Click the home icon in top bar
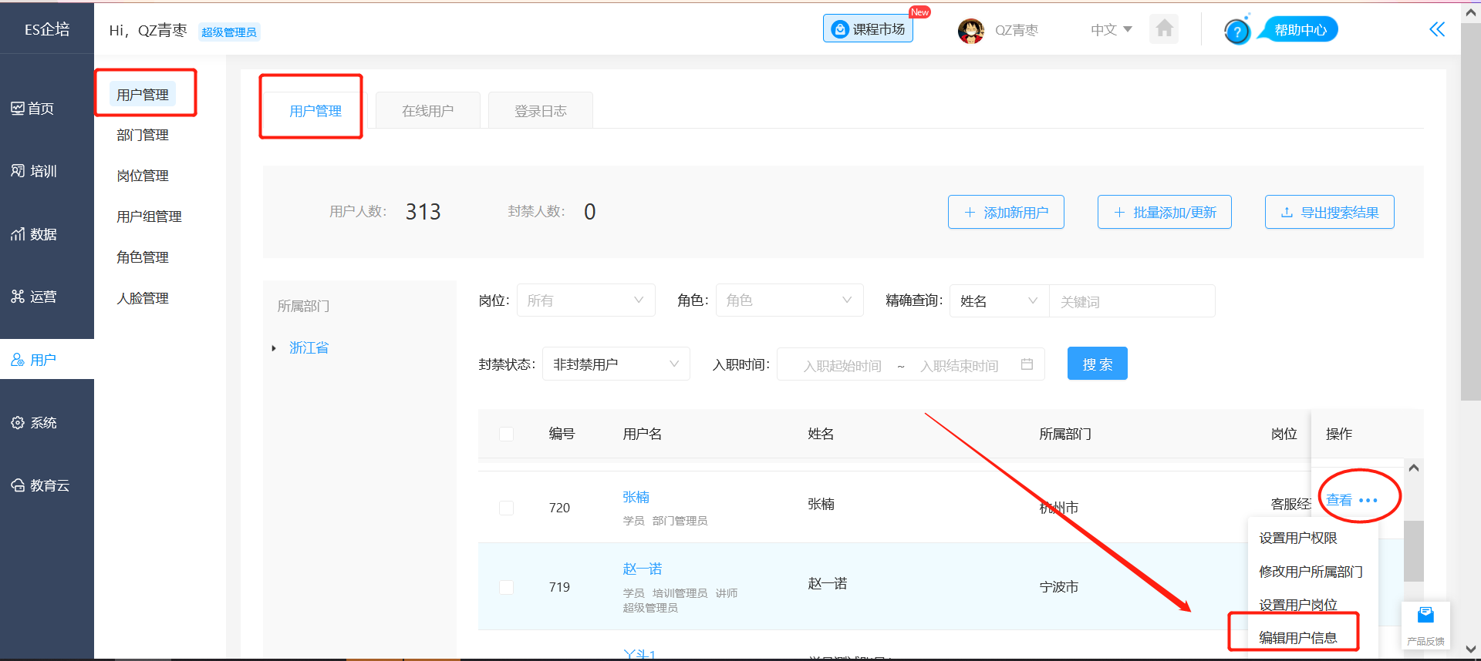Screen dimensions: 1481x661 click(x=1164, y=29)
